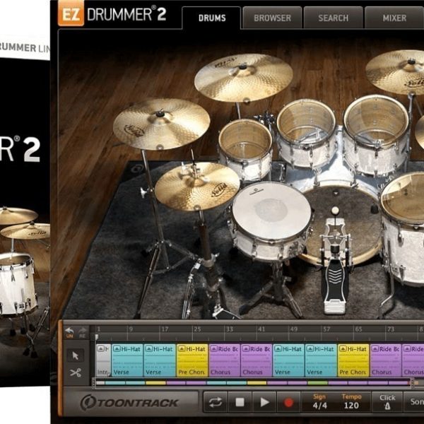
Task: Switch to the Drums tab
Action: [212, 18]
